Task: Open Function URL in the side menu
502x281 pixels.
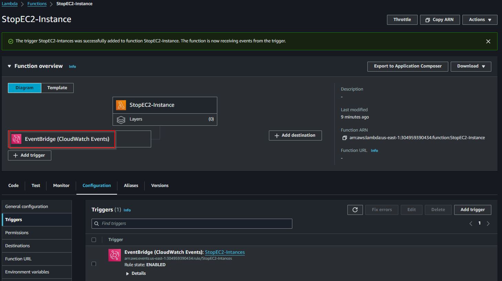Action: click(37, 259)
